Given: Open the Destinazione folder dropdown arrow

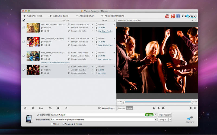Looking at the screenshot, I should (155, 120).
